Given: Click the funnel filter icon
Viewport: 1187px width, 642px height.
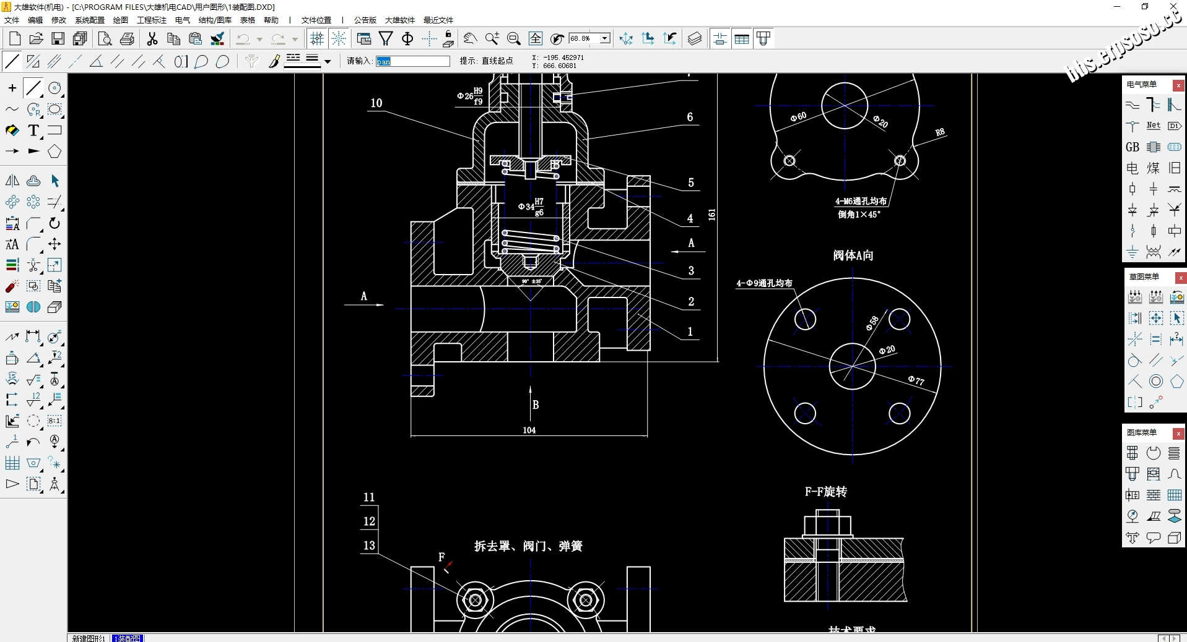Looking at the screenshot, I should click(x=386, y=39).
